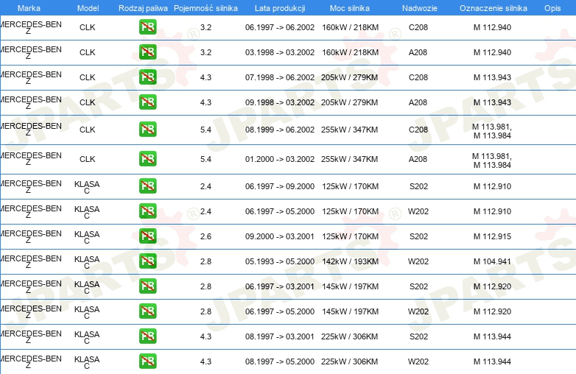Click the Nadwozie column header
The image size is (576, 374).
click(420, 8)
